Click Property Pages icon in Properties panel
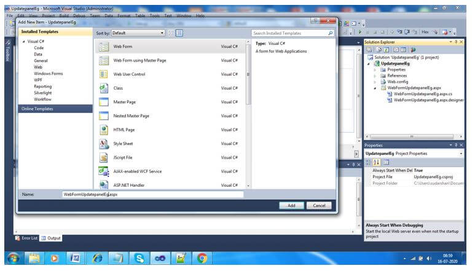This screenshot has height=271, width=475. pos(386,162)
